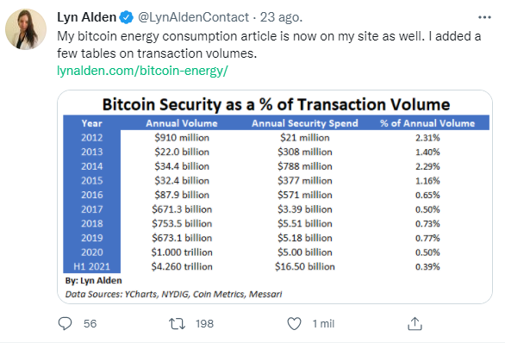Open the lynalden.com/bitcoin-energy/ link
This screenshot has height=343, width=505.
pyautogui.click(x=142, y=71)
